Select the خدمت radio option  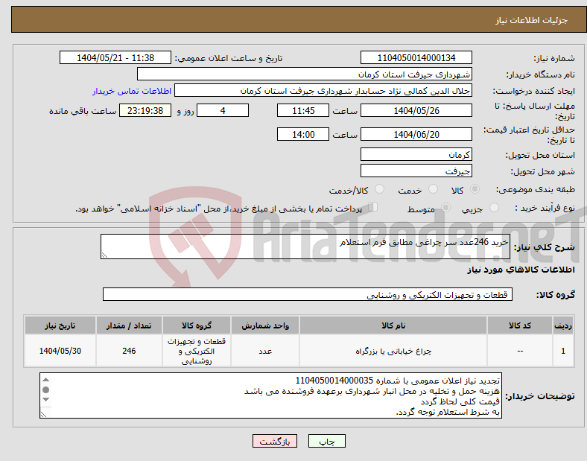coord(433,189)
